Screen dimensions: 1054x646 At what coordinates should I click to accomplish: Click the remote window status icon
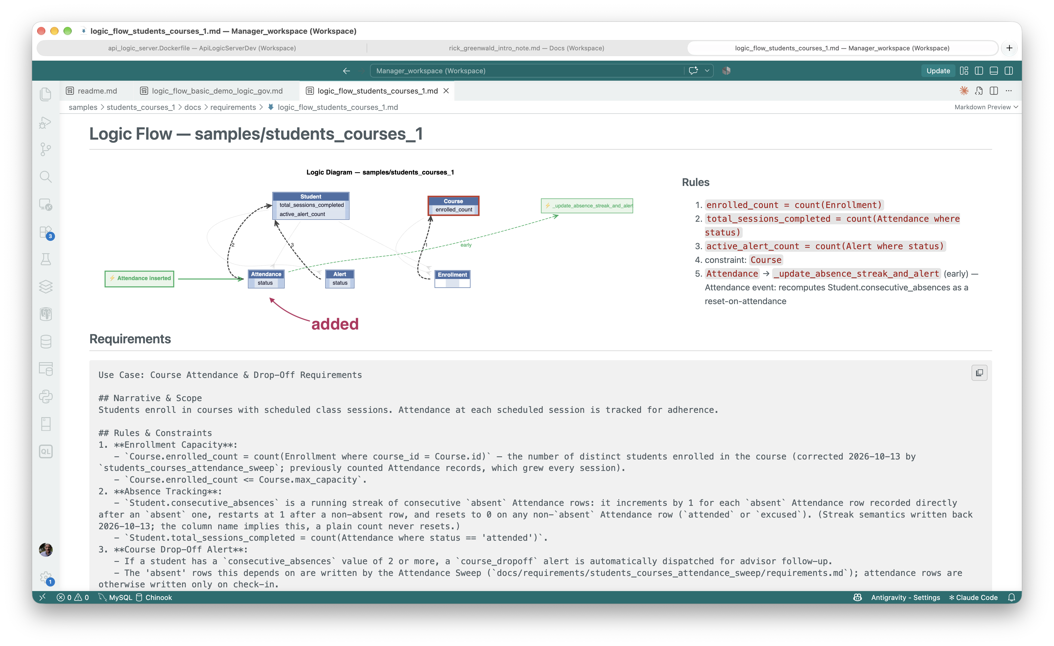[x=42, y=597]
